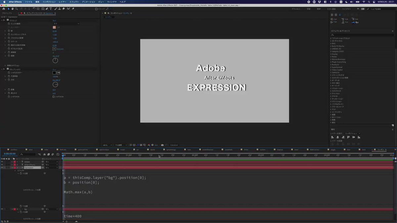Select the Eraser tool

(x=63, y=9)
